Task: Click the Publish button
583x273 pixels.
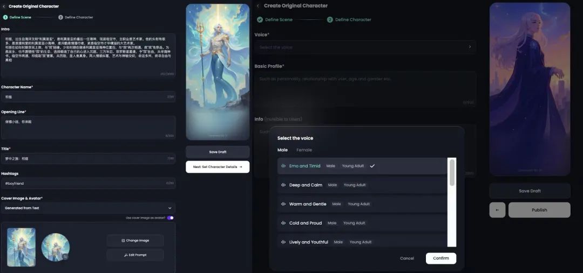Action: [539, 210]
